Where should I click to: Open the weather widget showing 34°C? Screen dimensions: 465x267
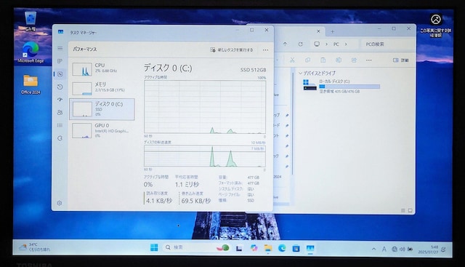tap(34, 247)
